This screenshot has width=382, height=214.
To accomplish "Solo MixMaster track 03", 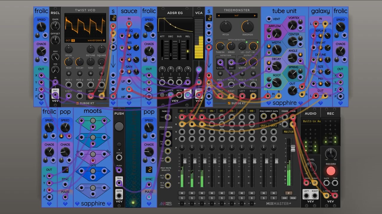I will pyautogui.click(x=202, y=198).
